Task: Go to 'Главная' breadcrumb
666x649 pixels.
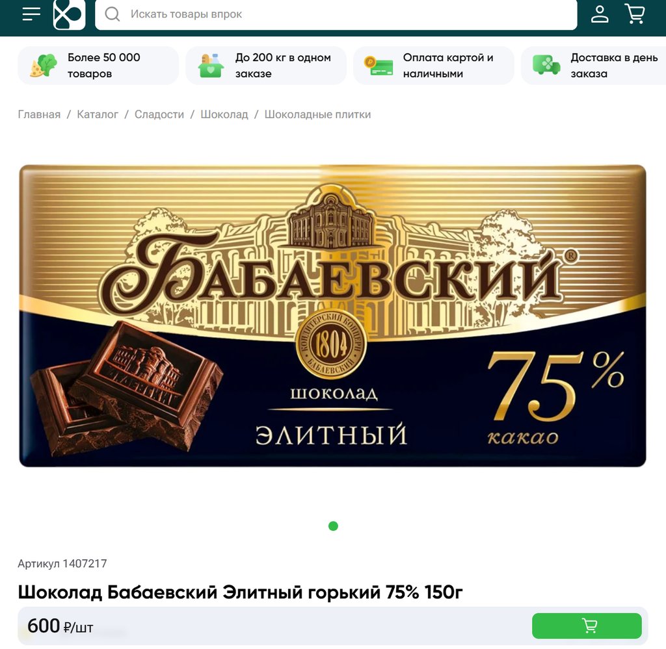Action: (x=39, y=114)
